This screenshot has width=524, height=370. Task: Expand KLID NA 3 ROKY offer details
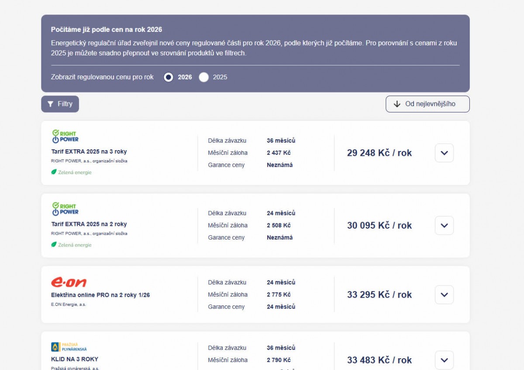pyautogui.click(x=444, y=360)
